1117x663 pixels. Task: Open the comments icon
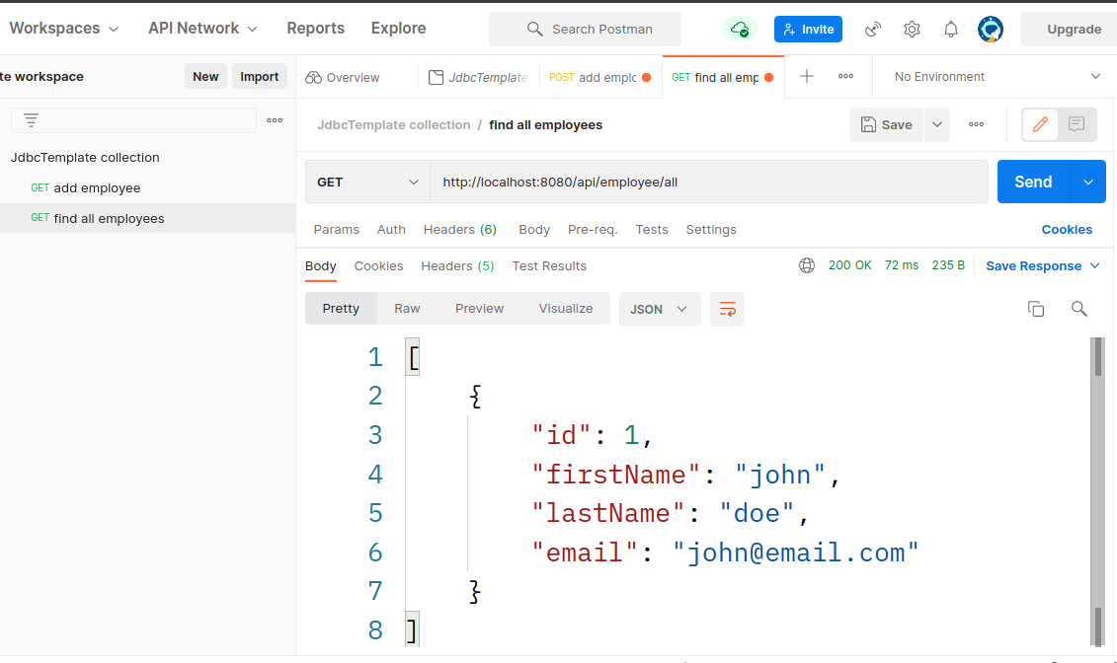click(1077, 124)
